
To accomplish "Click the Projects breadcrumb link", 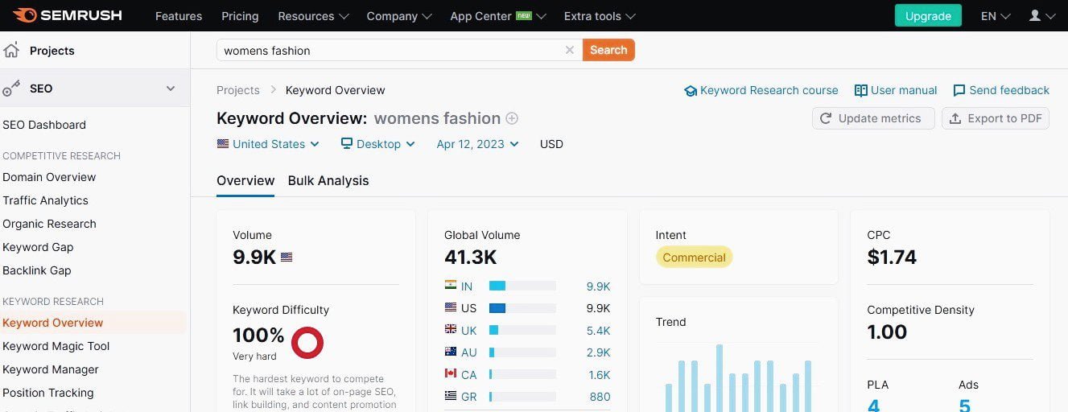I will click(x=238, y=90).
